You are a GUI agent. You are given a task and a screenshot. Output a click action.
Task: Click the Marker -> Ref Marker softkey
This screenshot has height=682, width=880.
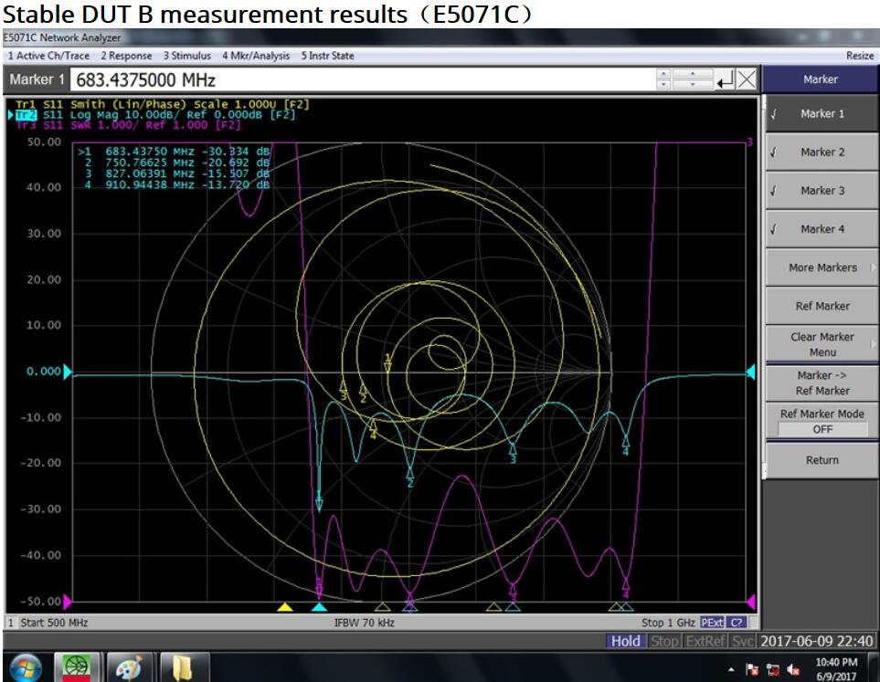coord(822,383)
